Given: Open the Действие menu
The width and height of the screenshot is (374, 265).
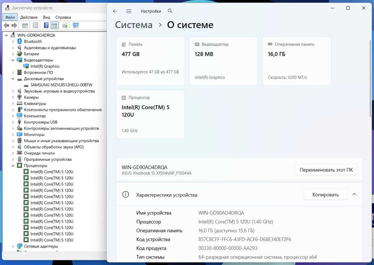Looking at the screenshot, I should point(29,17).
